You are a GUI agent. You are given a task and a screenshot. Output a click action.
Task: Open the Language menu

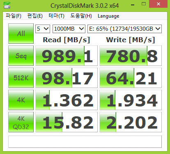(108, 16)
